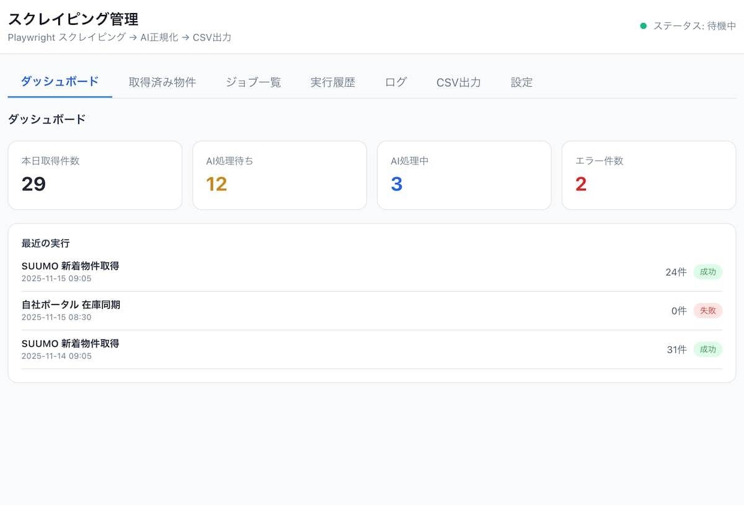The height and width of the screenshot is (505, 744).
Task: Click the スクレイピング管理 title
Action: pyautogui.click(x=73, y=19)
